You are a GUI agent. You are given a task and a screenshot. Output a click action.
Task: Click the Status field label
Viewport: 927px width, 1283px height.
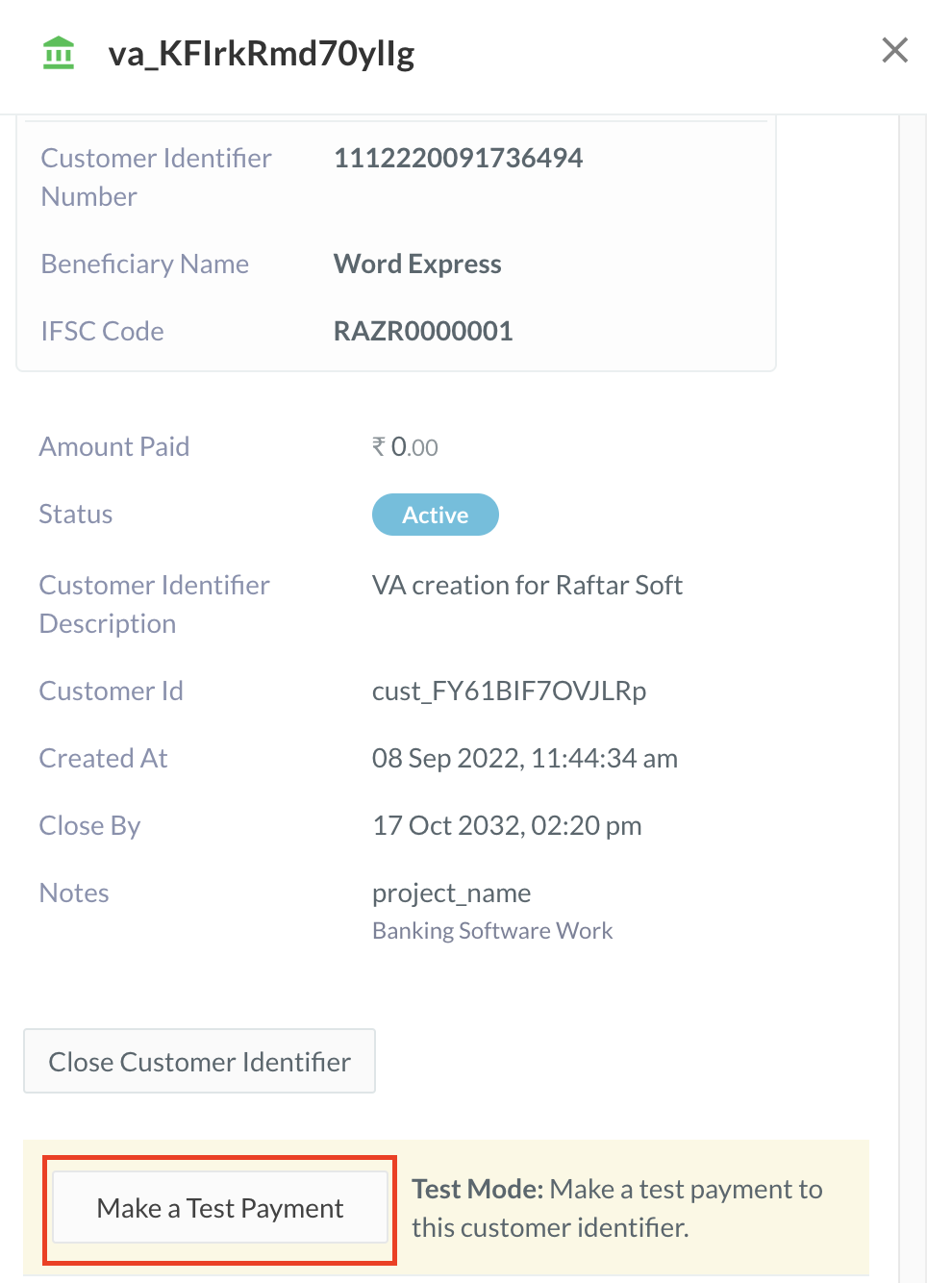pyautogui.click(x=76, y=514)
